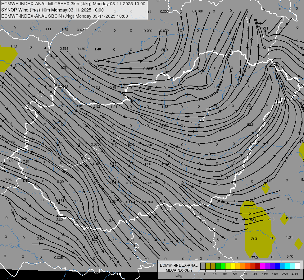The image size is (304, 280).
Task: Click the MLCAPE0-3km title line in header
Action: coord(73,4)
